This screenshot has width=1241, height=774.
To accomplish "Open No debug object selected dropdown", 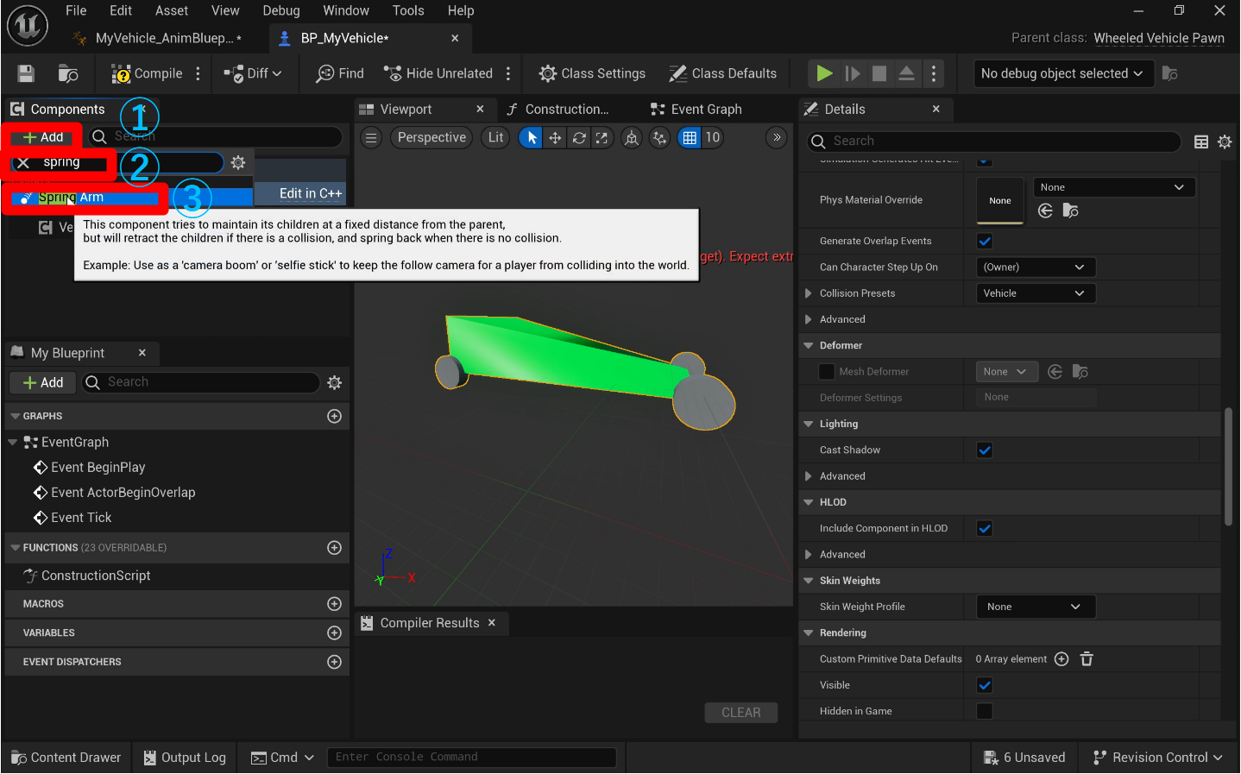I will tap(1062, 73).
